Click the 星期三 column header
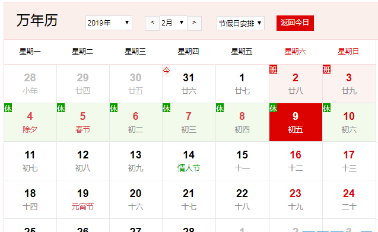 [135, 52]
